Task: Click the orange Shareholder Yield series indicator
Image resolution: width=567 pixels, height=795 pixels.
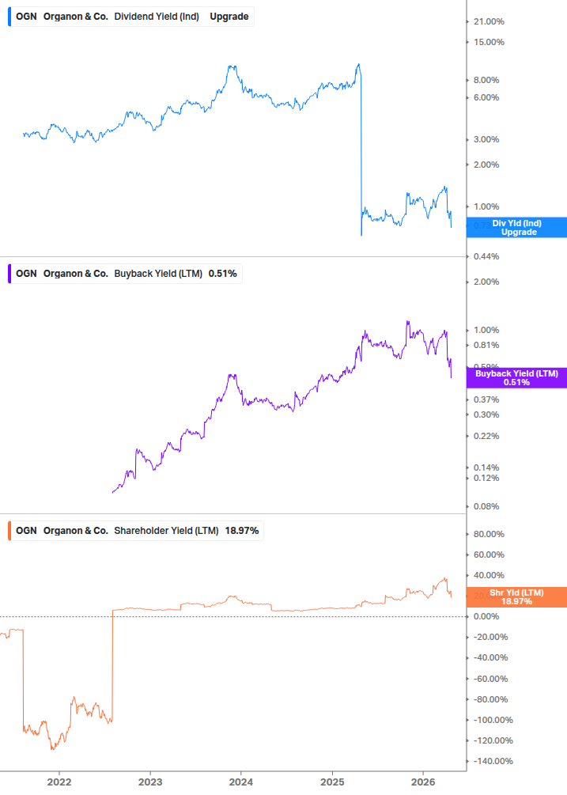Action: pyautogui.click(x=9, y=531)
